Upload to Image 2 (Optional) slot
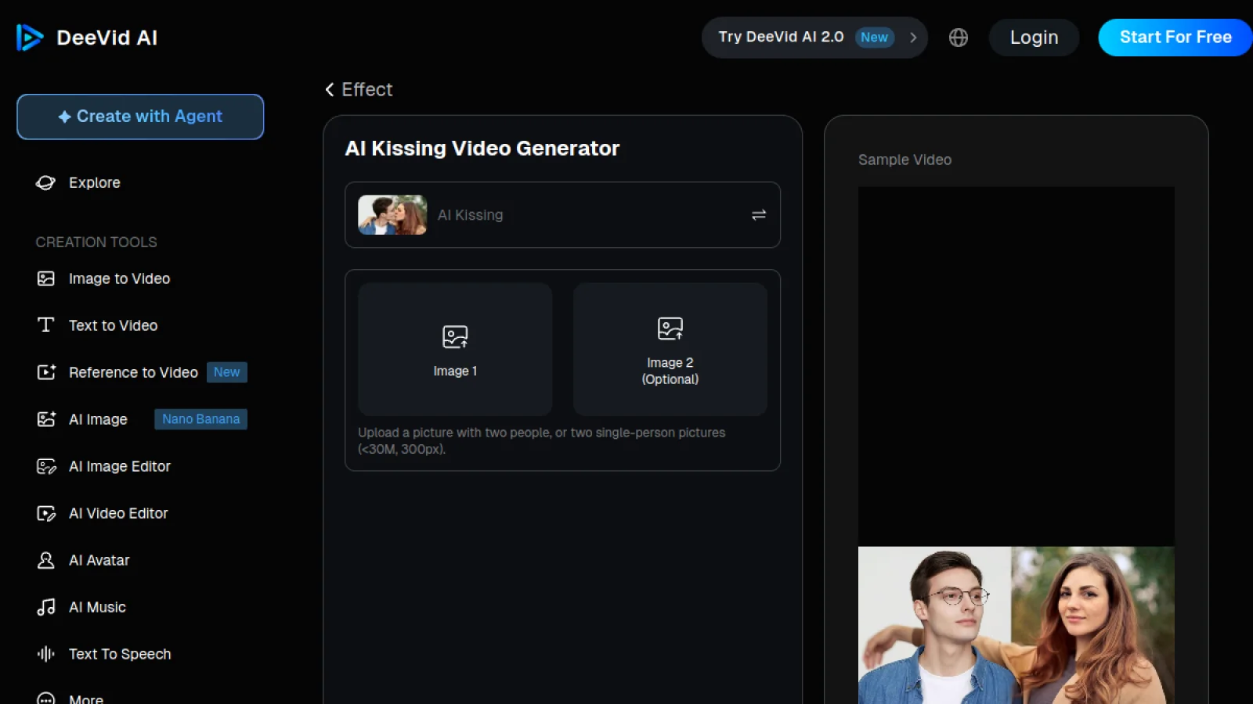 (x=670, y=349)
